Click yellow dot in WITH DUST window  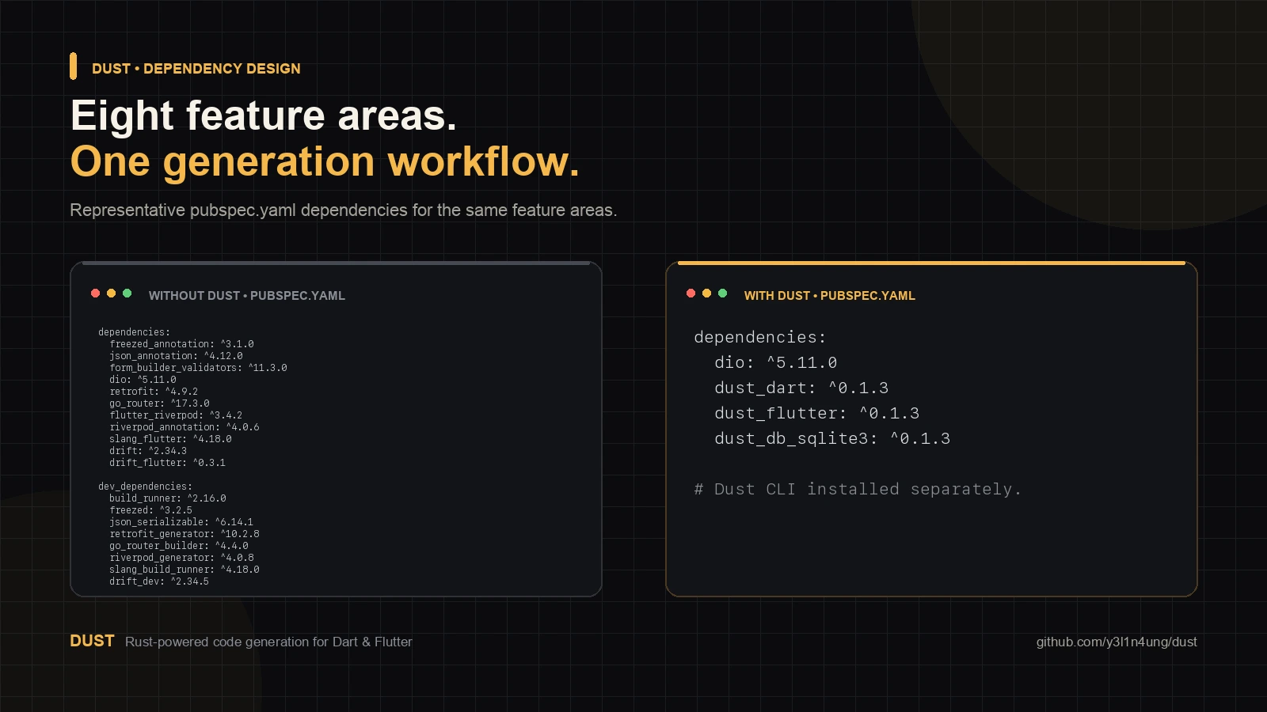[x=706, y=294]
